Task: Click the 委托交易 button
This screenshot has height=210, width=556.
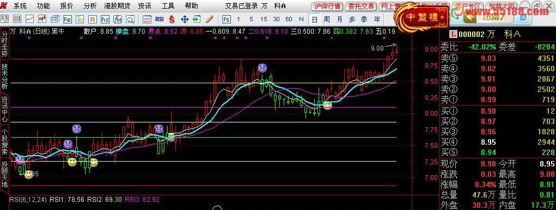Action: tap(361, 6)
